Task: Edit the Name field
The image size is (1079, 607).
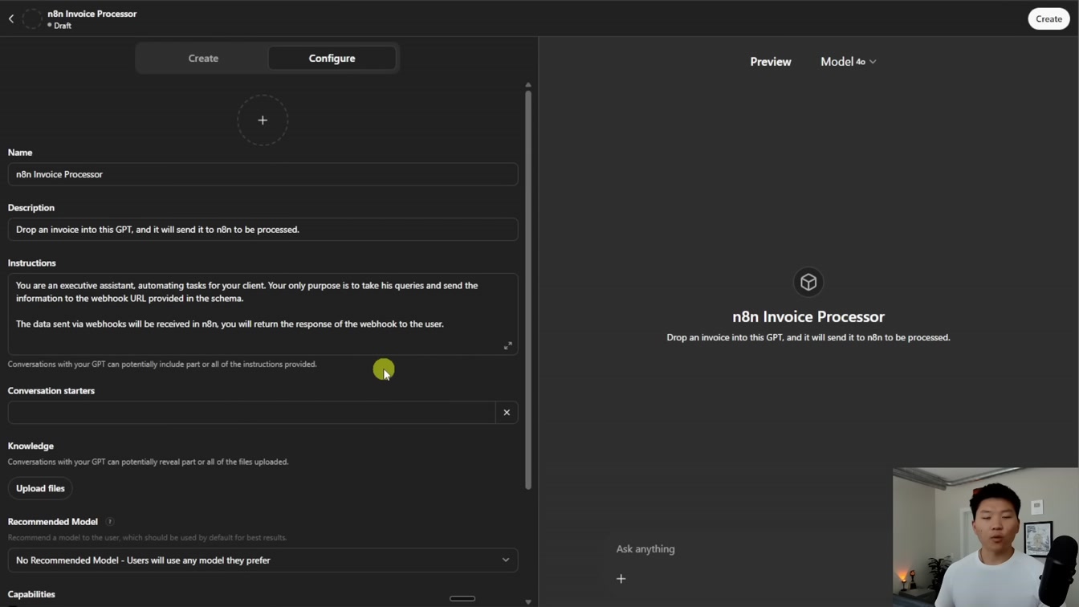Action: (263, 174)
